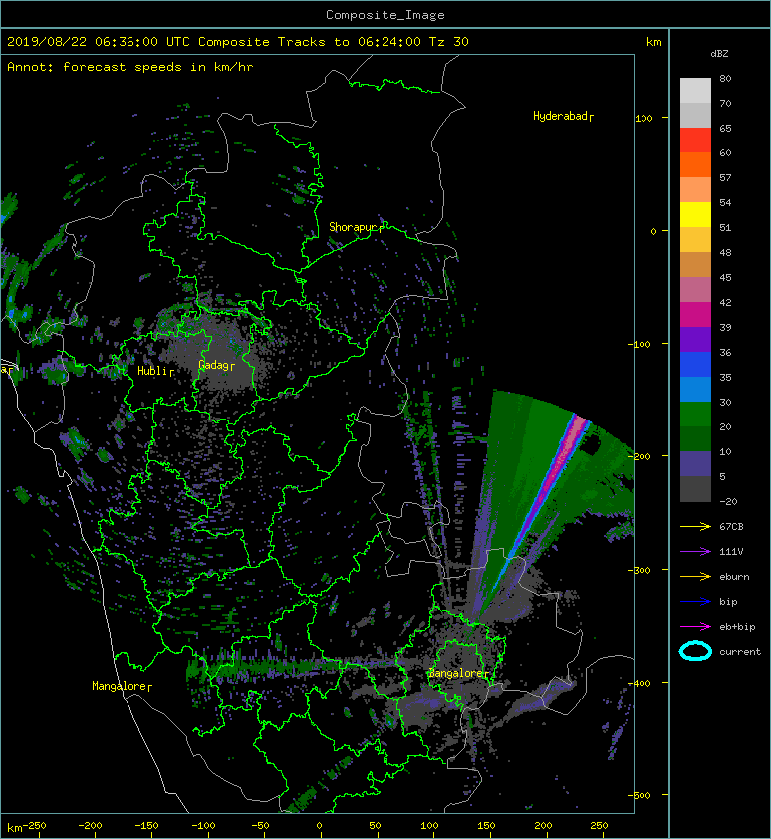Click the 'eburn' legend label

[734, 577]
